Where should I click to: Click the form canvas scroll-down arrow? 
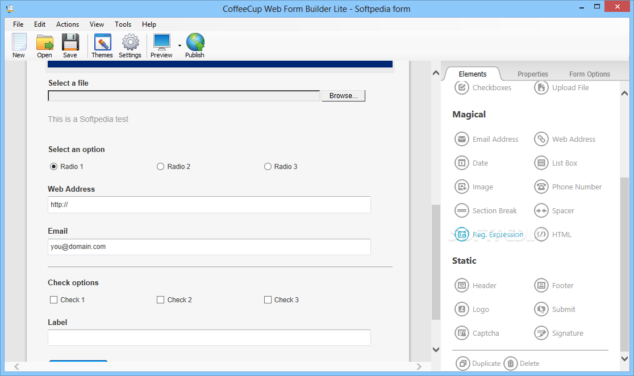[x=436, y=350]
